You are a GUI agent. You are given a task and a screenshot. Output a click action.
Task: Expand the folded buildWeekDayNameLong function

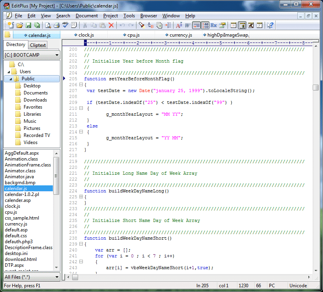click(x=81, y=196)
